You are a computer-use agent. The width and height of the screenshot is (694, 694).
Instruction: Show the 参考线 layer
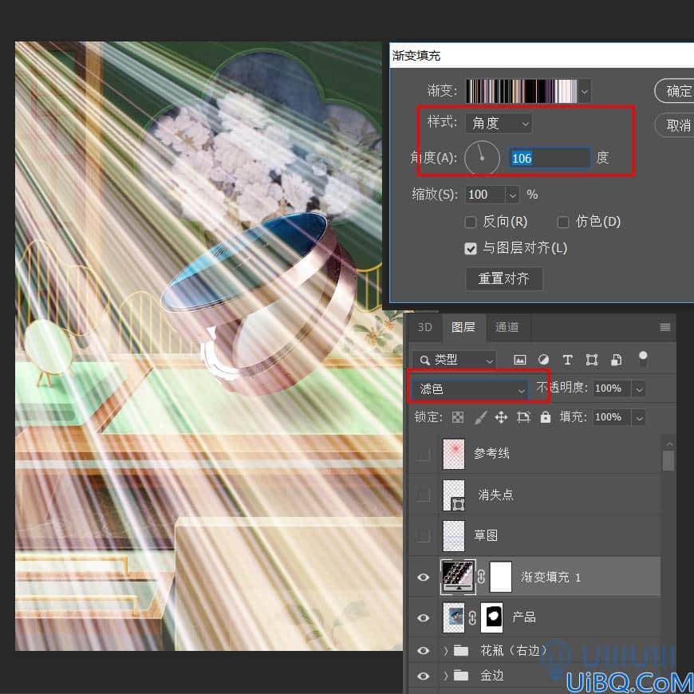(424, 454)
